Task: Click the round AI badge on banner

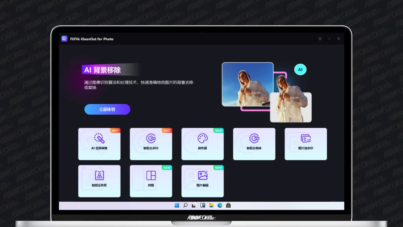Action: coord(300,70)
